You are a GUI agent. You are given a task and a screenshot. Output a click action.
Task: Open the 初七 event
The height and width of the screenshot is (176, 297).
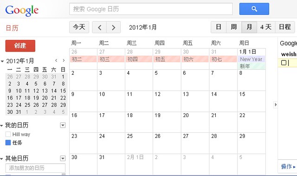pos(223,59)
